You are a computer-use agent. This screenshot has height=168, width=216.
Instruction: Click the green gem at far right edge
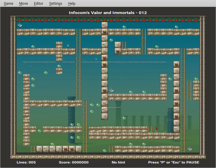(x=196, y=79)
